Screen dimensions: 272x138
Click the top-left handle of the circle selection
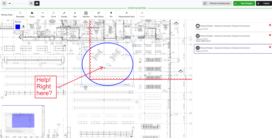(82, 42)
